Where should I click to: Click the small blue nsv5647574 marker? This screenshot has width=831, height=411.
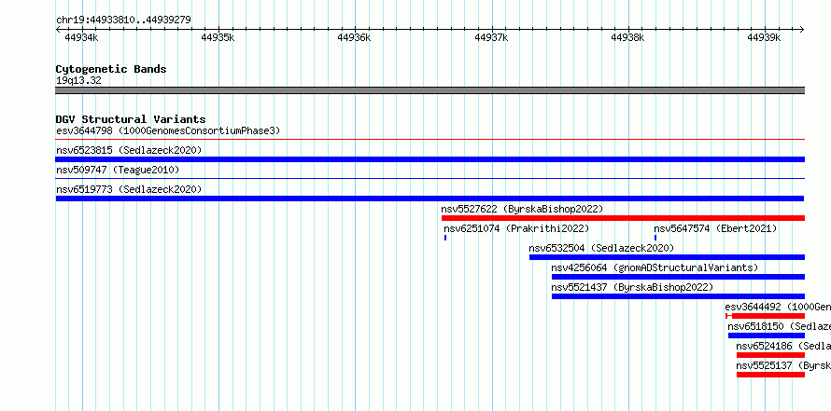655,238
